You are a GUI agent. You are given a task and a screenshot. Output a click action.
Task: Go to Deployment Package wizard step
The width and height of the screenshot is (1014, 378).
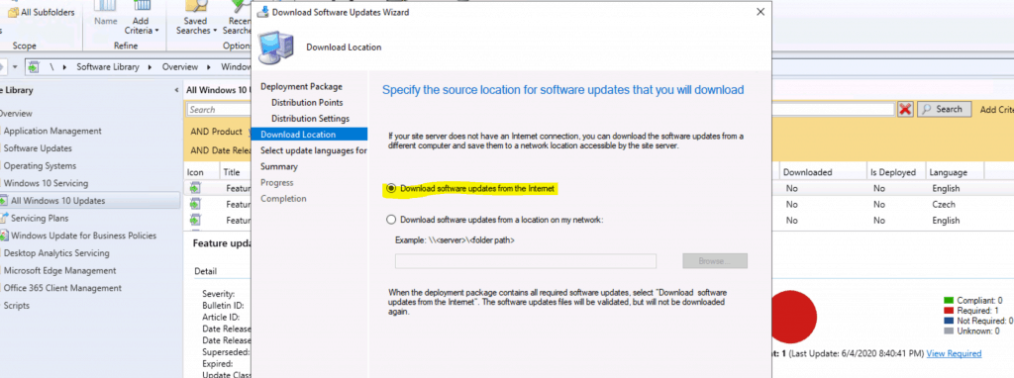click(x=301, y=87)
